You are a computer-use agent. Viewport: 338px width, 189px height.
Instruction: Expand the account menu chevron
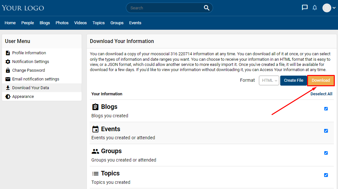coord(334,8)
